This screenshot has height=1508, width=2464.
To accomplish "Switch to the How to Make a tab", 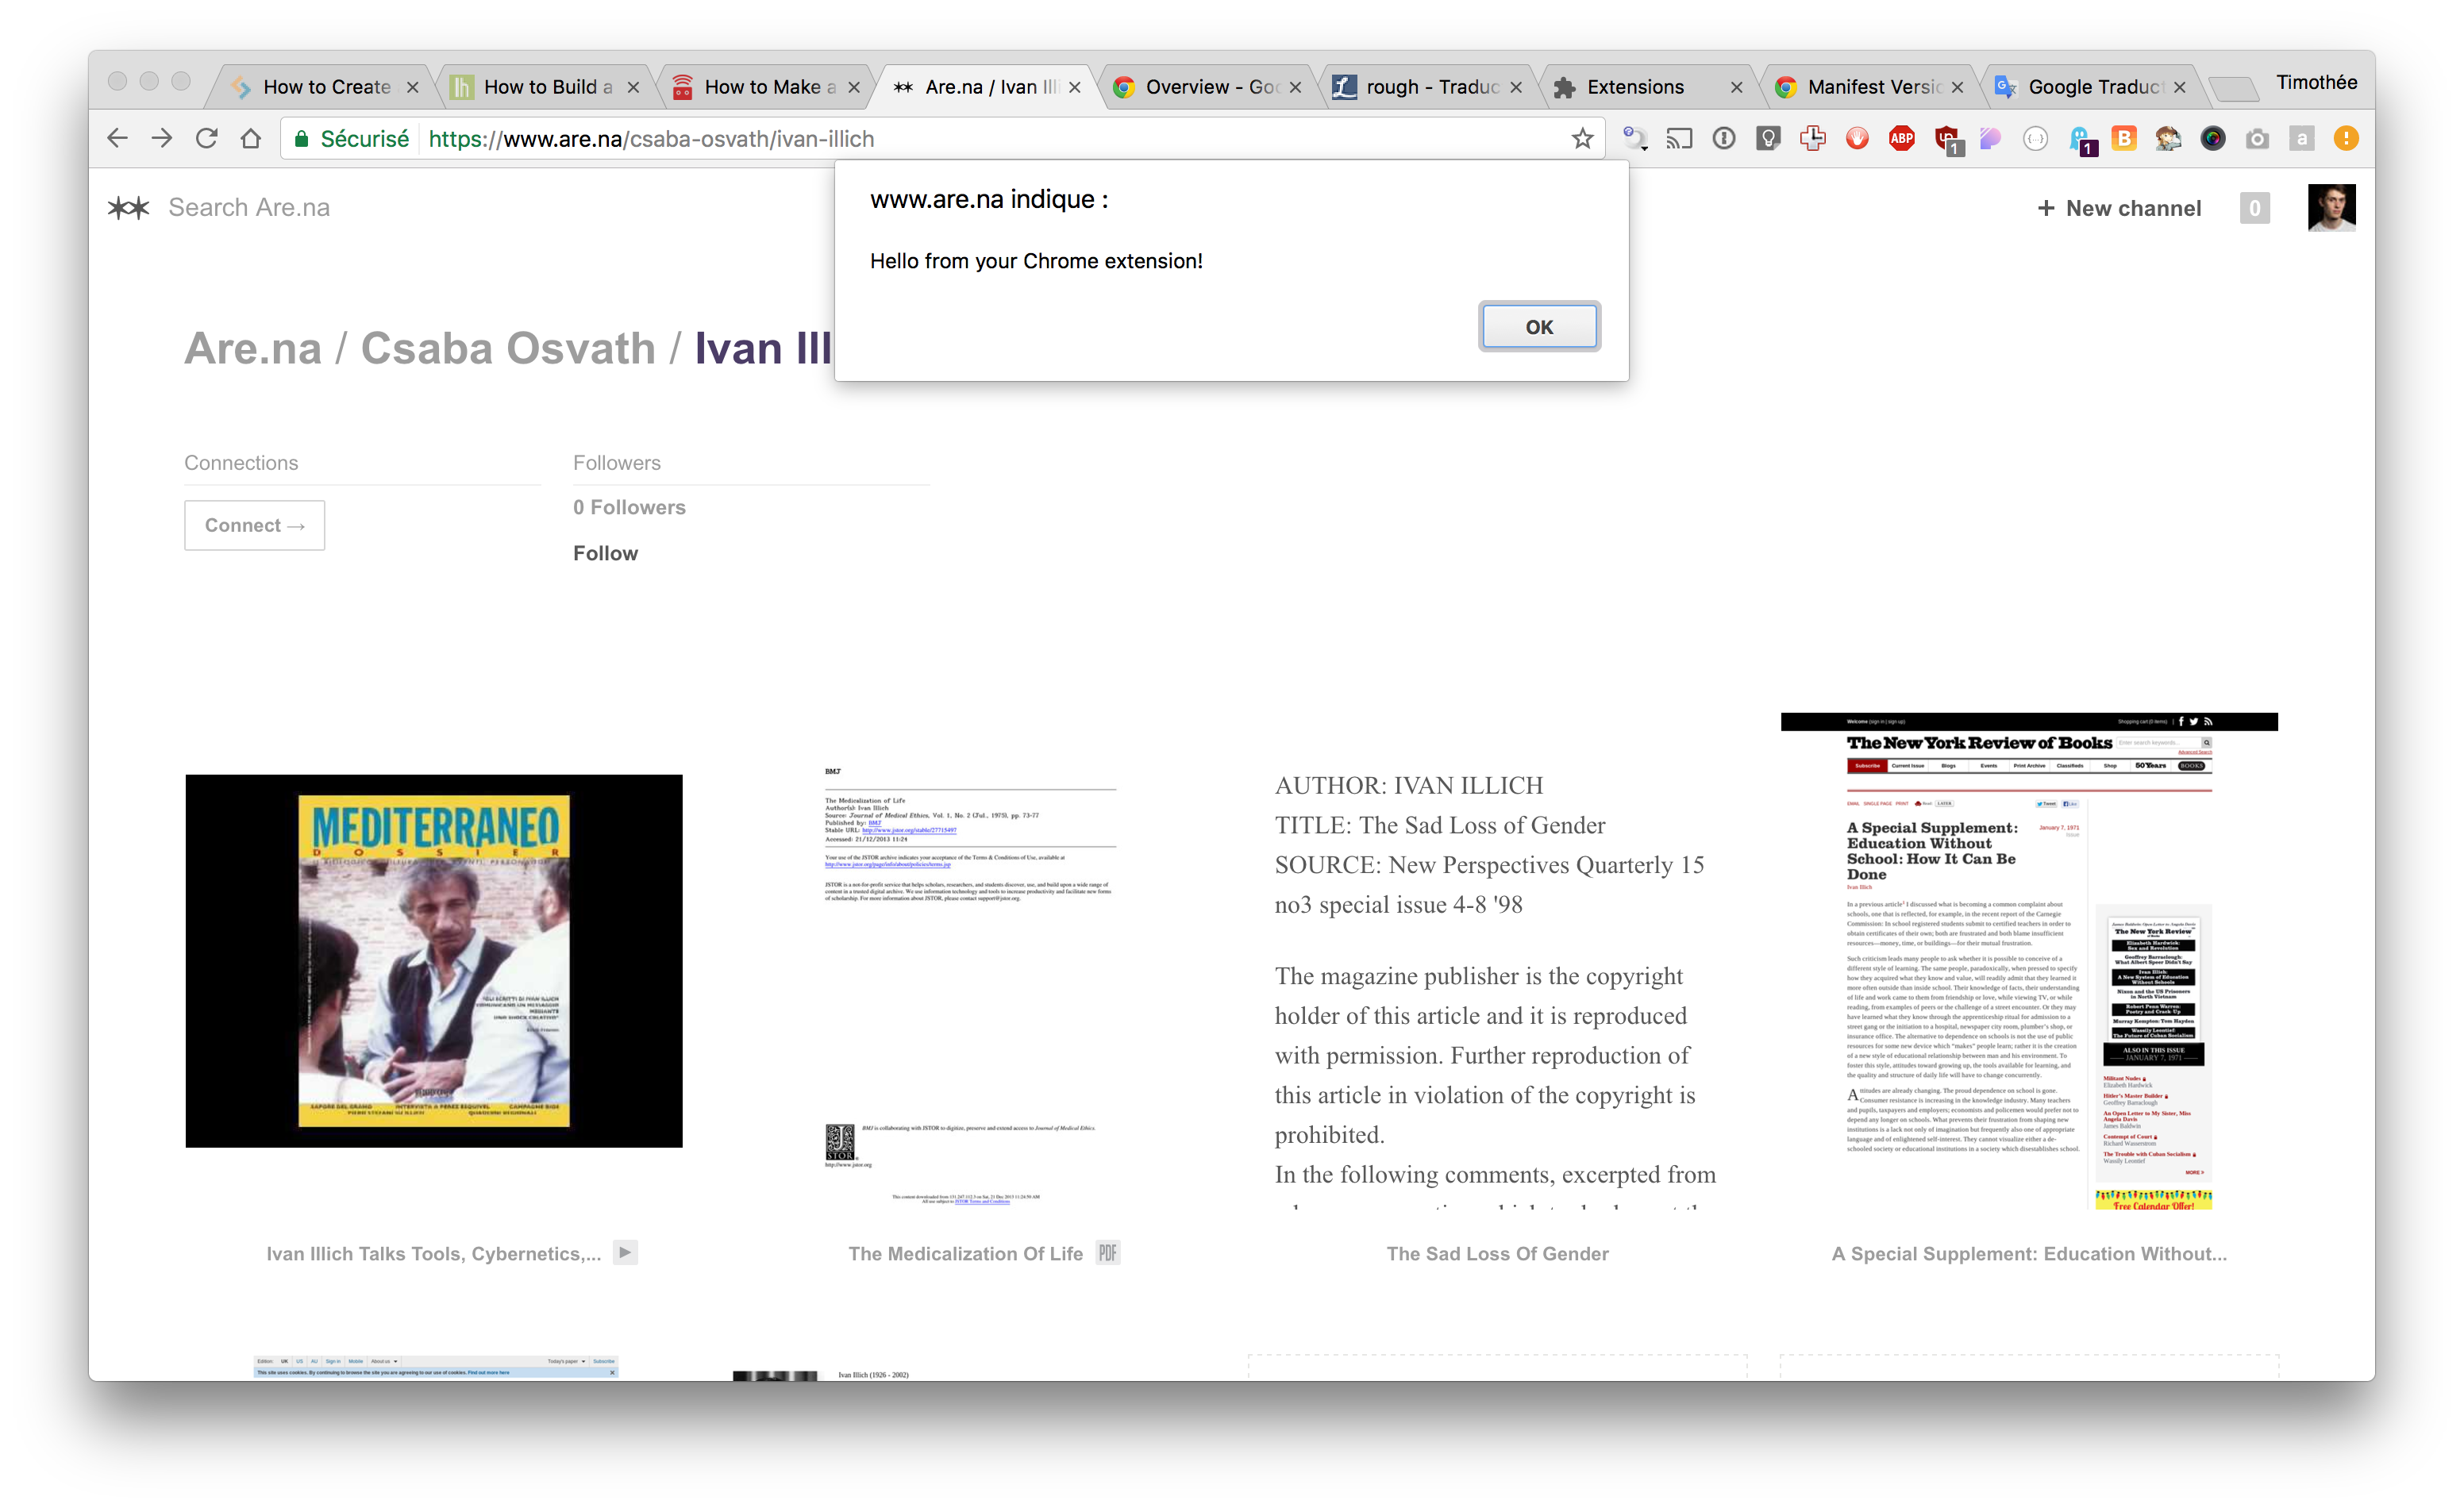I will (x=766, y=87).
